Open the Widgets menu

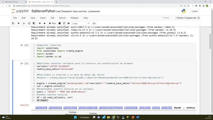coord(74,18)
